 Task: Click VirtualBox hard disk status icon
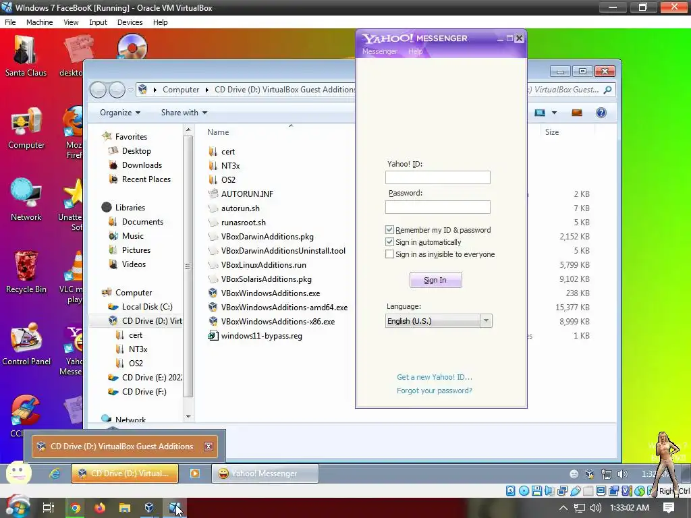pyautogui.click(x=511, y=491)
